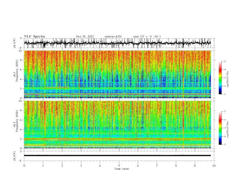Click the ch.1 spectrogram panel
Screen dimensions: 241x186
117,74
